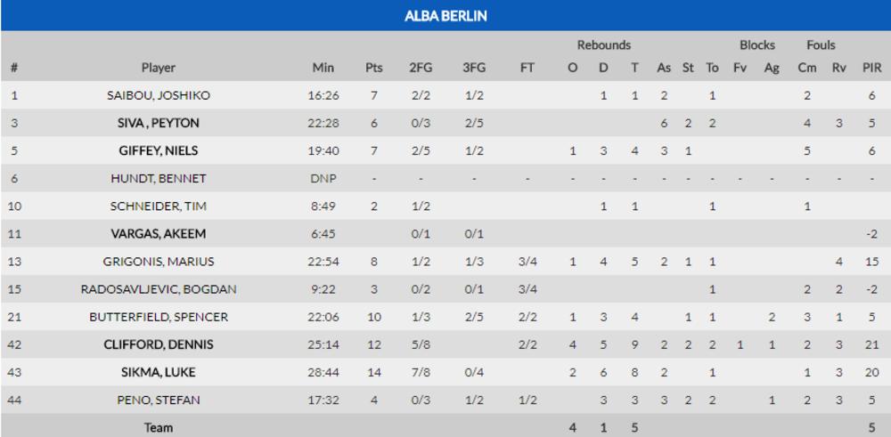The image size is (891, 437).
Task: Open SCHNEIDER, TIM's profile link
Action: 159,206
